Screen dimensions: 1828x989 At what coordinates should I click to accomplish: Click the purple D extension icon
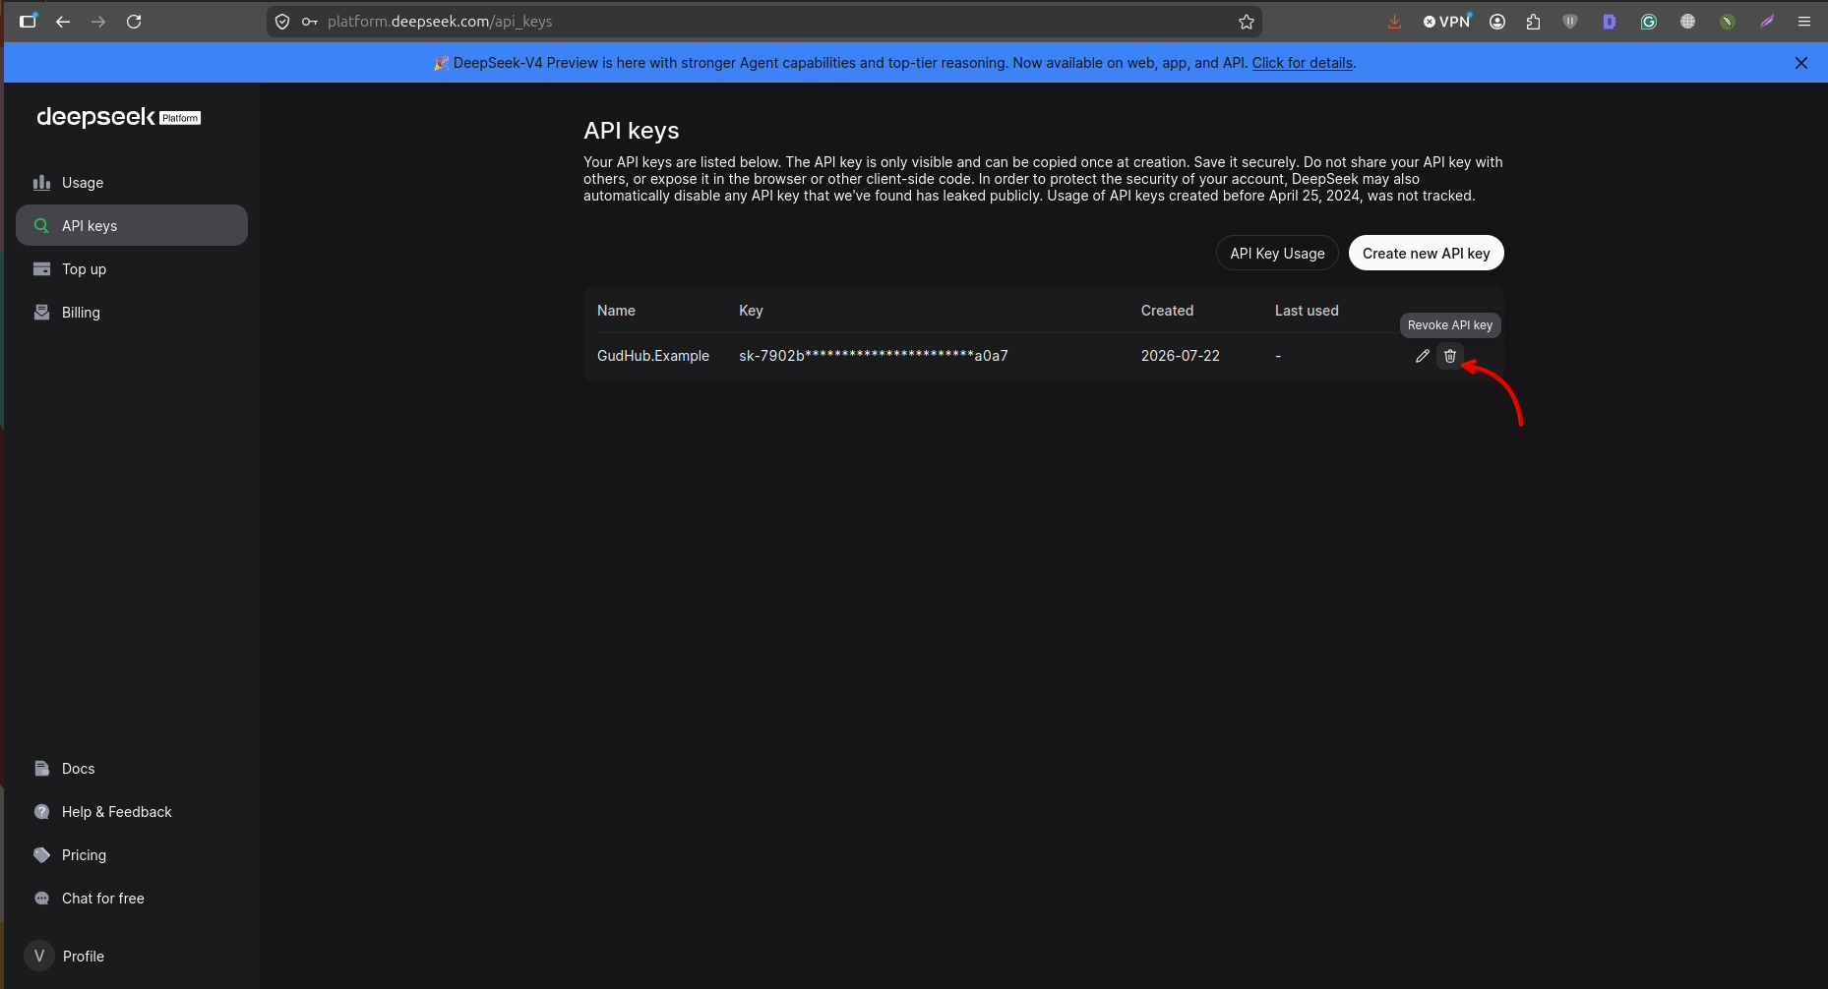point(1610,22)
